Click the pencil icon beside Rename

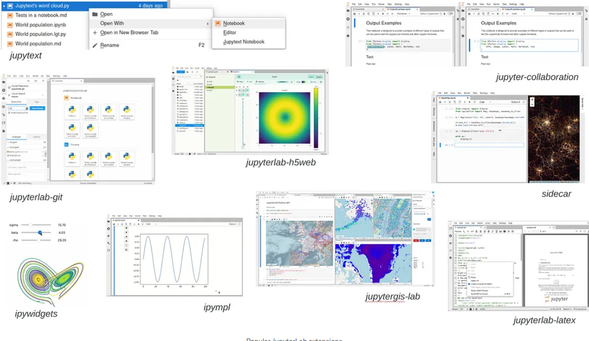click(95, 46)
